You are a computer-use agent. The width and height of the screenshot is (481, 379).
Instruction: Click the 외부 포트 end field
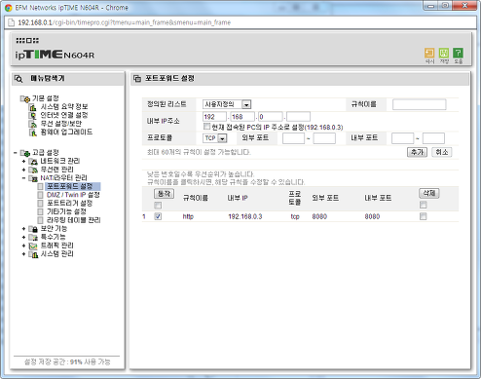tap(324, 138)
